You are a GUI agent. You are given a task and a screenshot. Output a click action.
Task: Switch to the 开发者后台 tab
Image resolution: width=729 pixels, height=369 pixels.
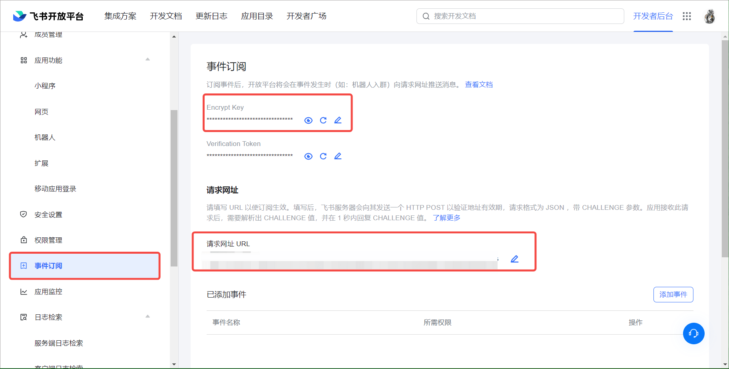[x=653, y=16]
